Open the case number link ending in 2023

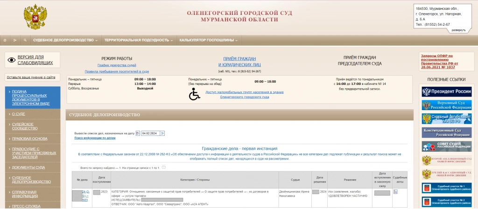[x=85, y=196]
